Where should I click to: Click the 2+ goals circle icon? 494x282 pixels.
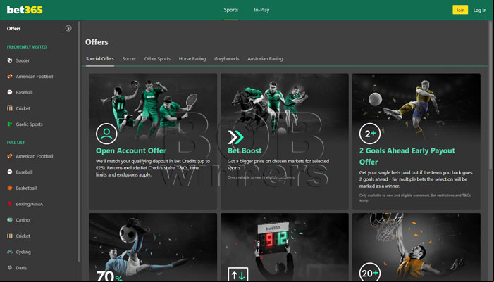click(370, 134)
